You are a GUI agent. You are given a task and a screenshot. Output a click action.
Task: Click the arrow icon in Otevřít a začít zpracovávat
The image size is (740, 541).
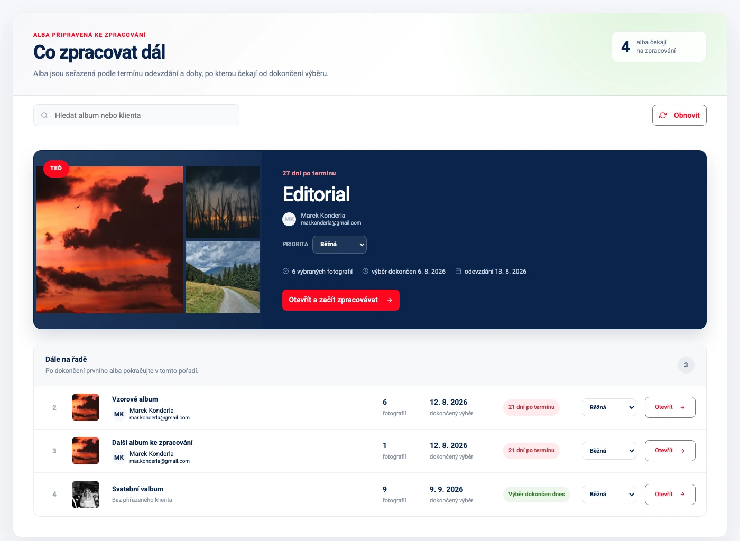point(390,300)
